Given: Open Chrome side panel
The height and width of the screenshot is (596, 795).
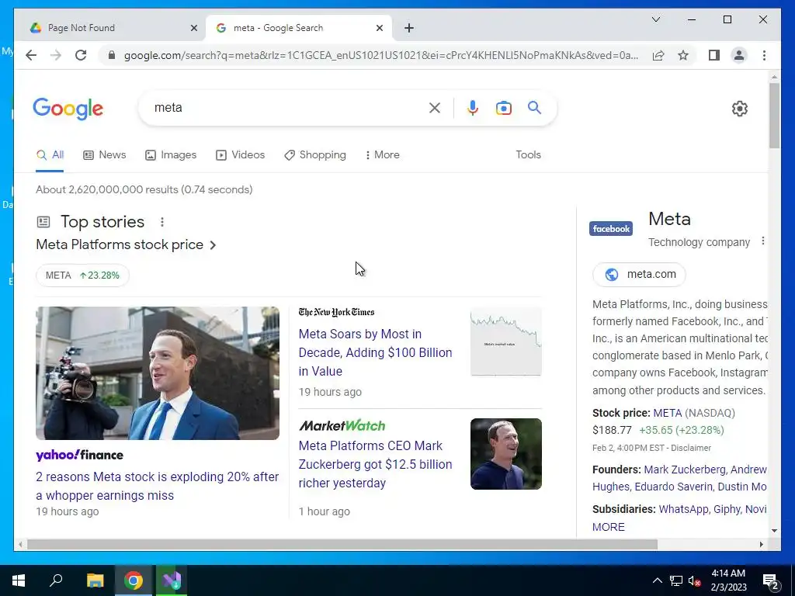Looking at the screenshot, I should click(x=714, y=55).
